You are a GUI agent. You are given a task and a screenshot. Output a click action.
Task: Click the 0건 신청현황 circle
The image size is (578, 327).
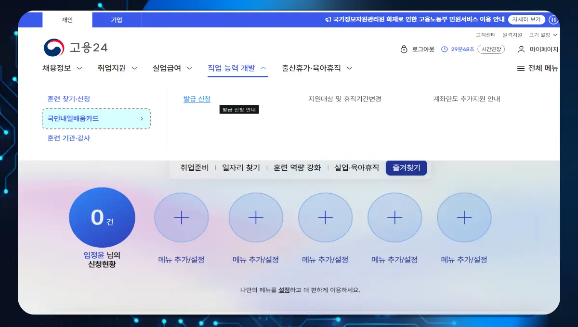pyautogui.click(x=102, y=218)
